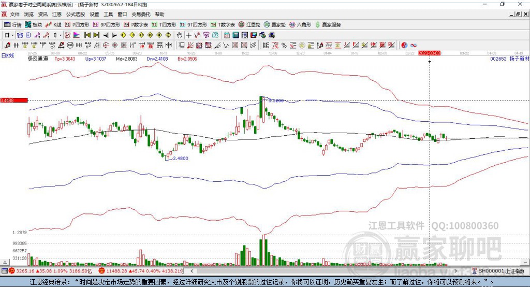
Task: Select the percent % retracement tool
Action: [x=284, y=45]
